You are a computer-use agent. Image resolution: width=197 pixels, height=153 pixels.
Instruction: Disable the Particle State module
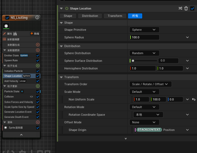(37, 91)
